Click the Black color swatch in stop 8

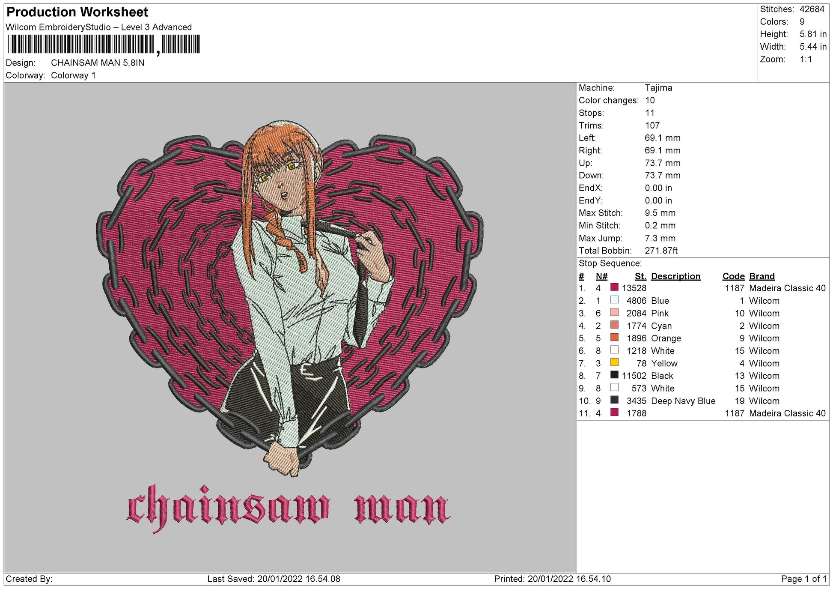[614, 375]
